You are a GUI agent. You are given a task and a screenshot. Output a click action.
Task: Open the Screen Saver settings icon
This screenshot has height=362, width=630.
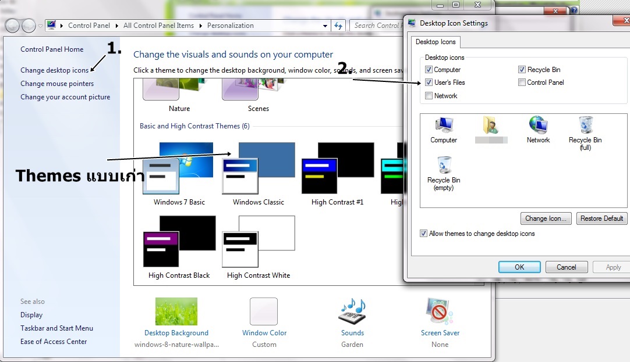point(440,311)
